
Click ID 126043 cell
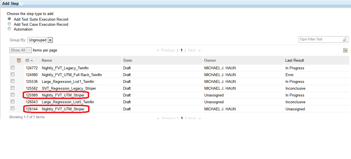click(32, 102)
